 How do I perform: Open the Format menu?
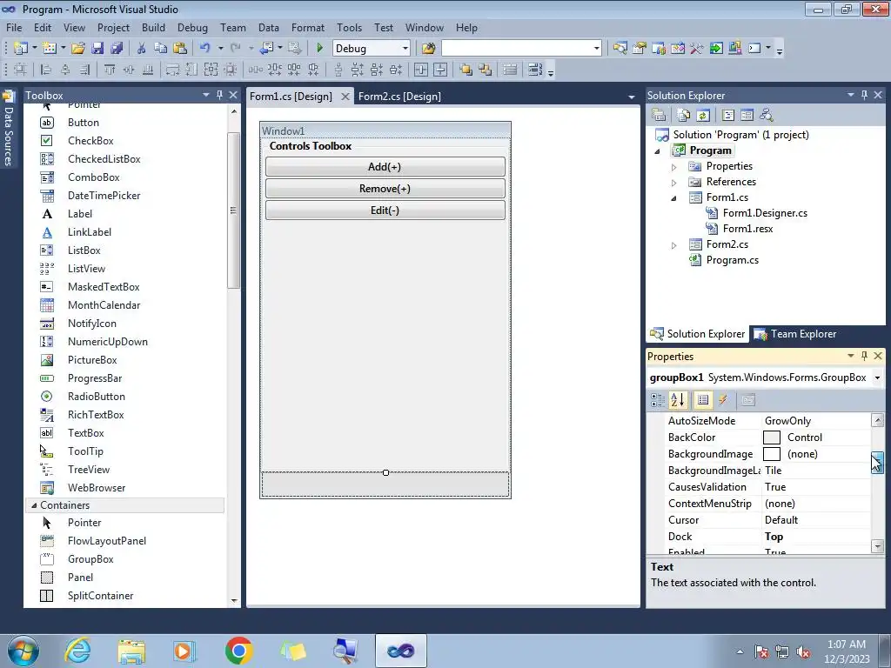coord(308,27)
